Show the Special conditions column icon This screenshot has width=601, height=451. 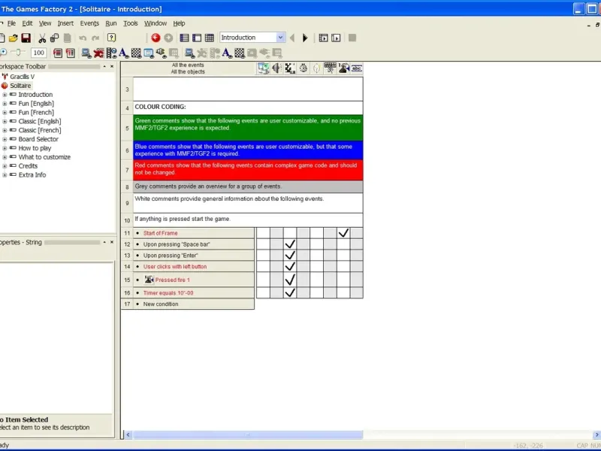click(264, 68)
